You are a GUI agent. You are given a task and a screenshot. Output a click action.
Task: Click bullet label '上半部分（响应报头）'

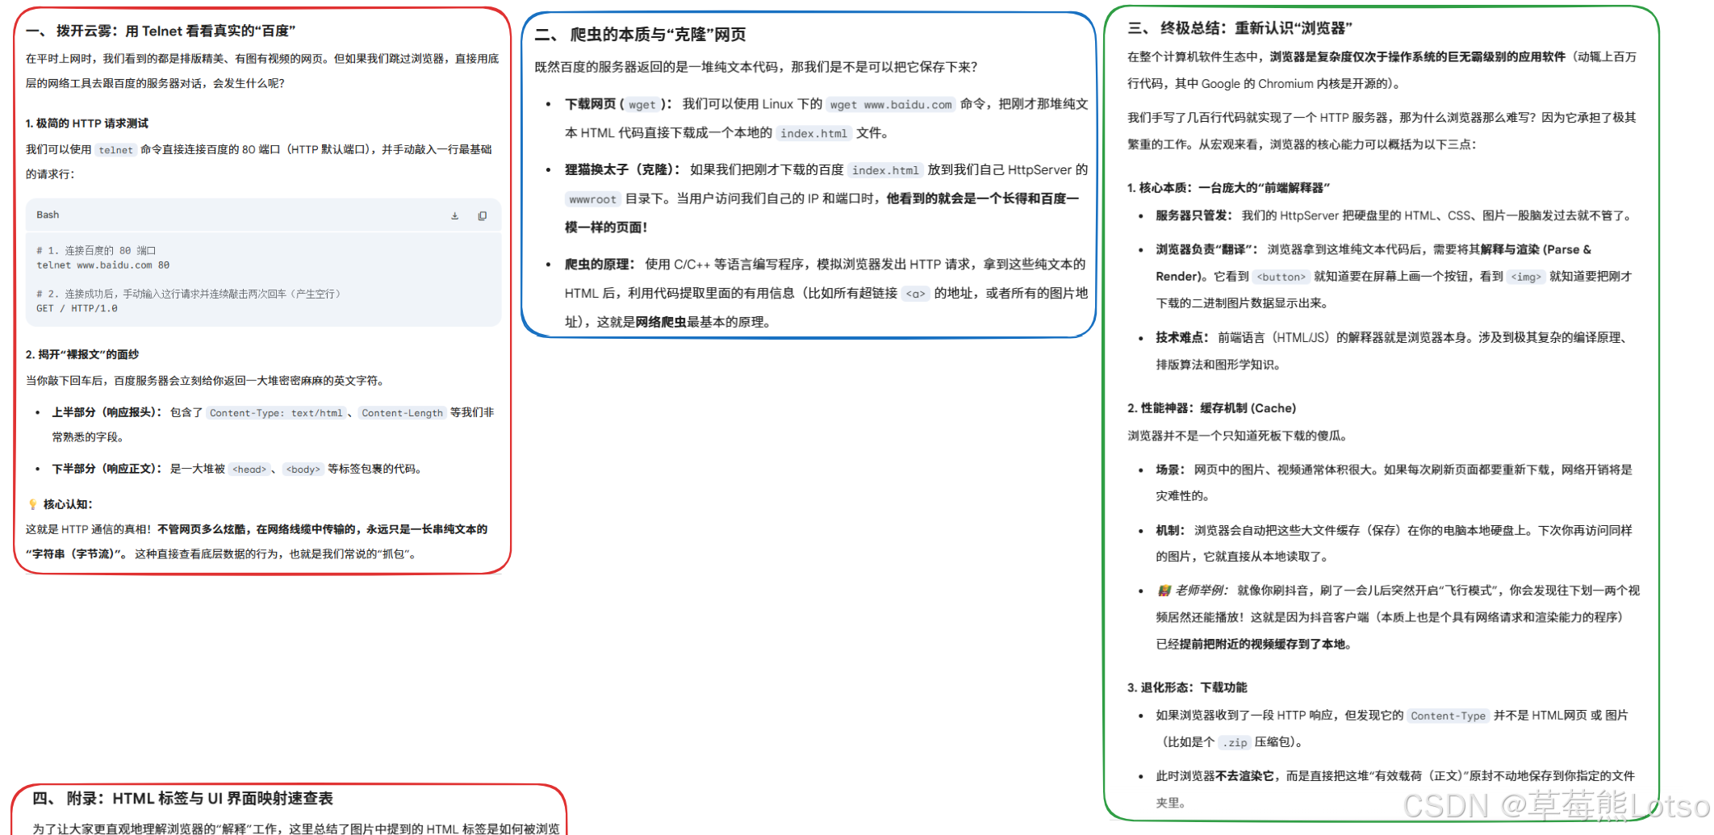107,412
